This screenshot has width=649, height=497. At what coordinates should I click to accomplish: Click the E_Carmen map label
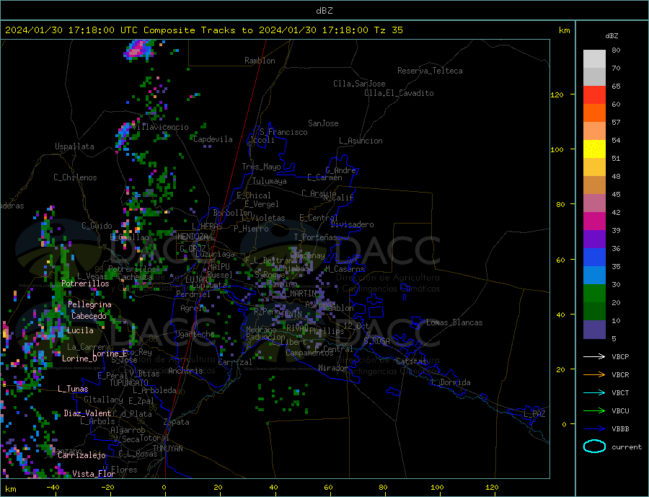[325, 177]
